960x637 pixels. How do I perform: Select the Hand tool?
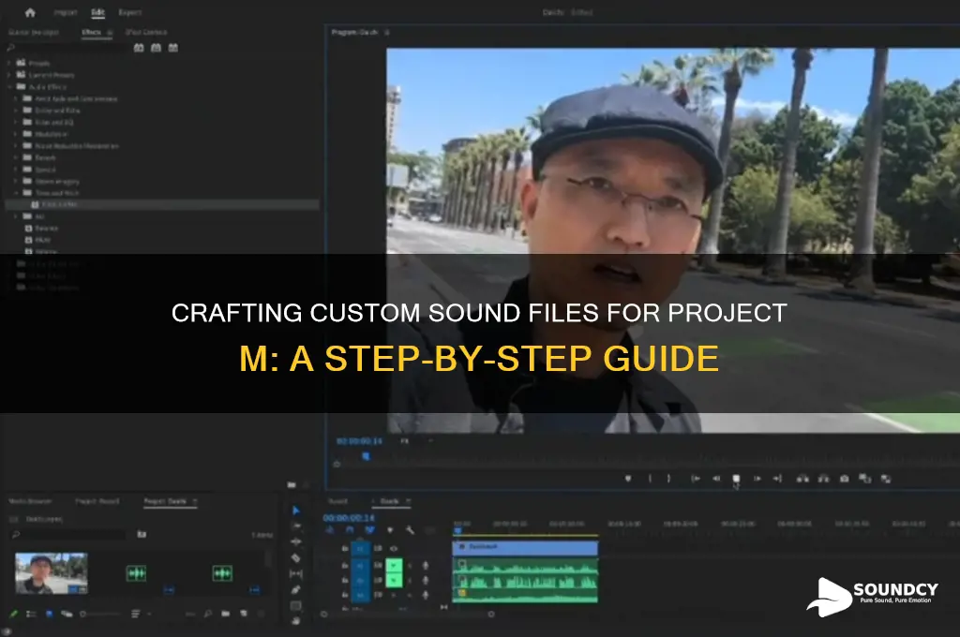(x=295, y=620)
